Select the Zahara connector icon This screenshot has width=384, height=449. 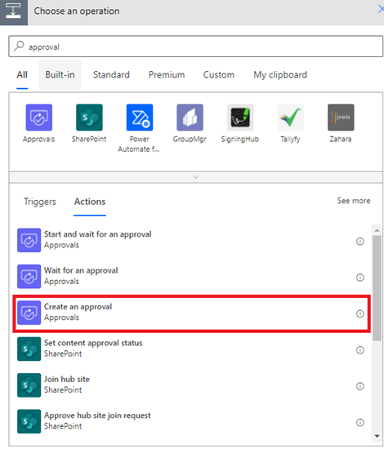click(x=341, y=118)
